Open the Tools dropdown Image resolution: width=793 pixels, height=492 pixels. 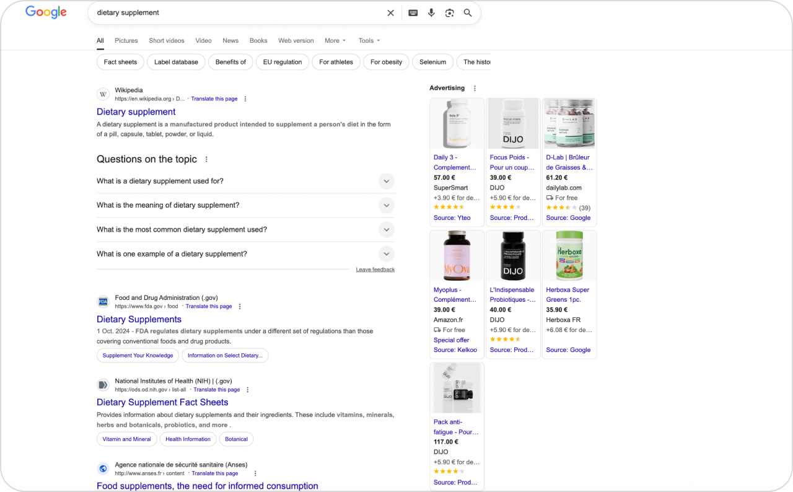pyautogui.click(x=369, y=40)
